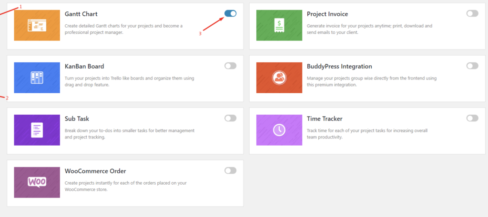Viewport: 488px width, 217px height.
Task: Click the Sub Task description text
Action: (x=130, y=134)
